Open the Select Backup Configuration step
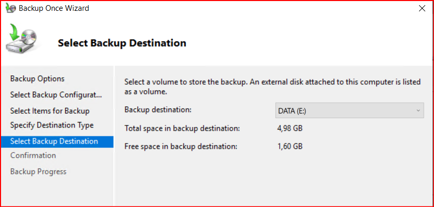 click(56, 95)
